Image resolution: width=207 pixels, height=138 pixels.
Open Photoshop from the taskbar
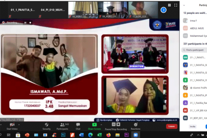coord(63,135)
